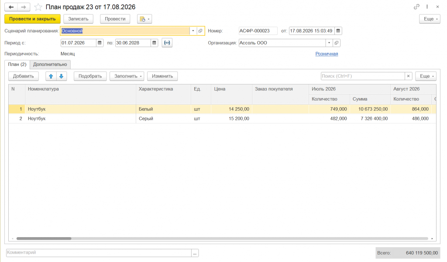Click Характеристика column header
Screen dimensions: 447x262
[163, 94]
